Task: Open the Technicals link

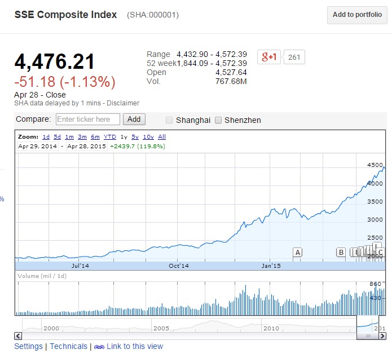Action: pos(69,346)
